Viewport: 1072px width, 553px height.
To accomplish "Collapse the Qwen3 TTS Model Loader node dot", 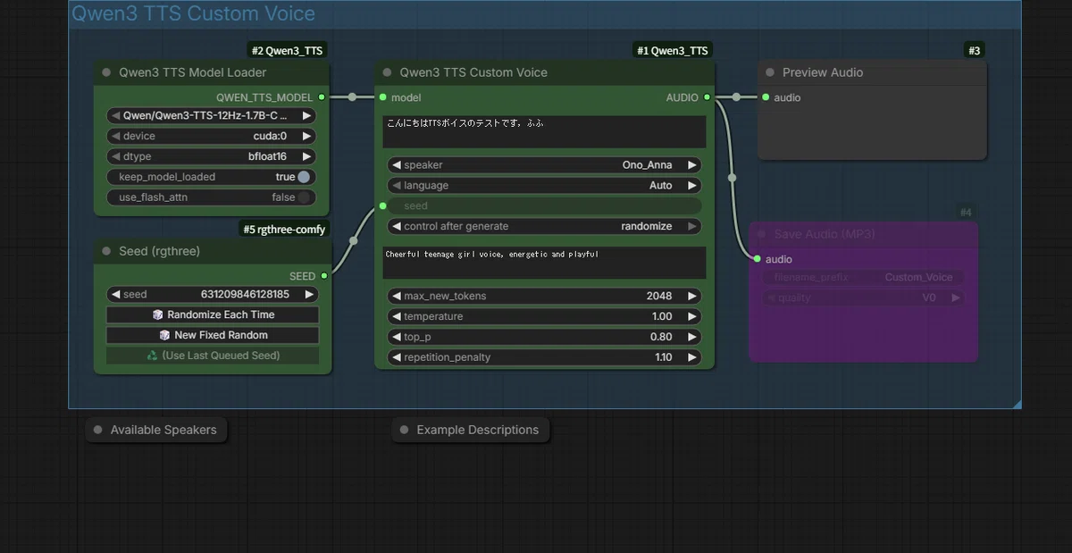I will point(107,72).
